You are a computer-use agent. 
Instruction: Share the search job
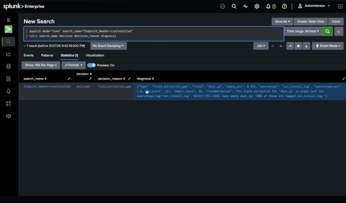(x=290, y=46)
